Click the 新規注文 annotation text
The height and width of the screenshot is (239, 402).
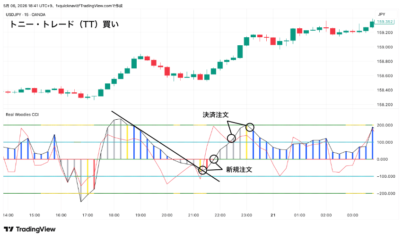click(x=239, y=170)
